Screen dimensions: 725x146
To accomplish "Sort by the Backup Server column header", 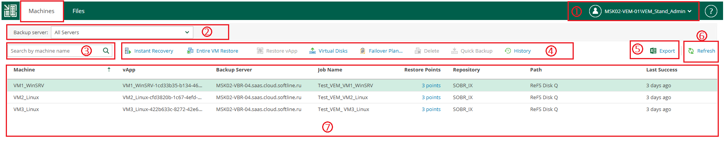I will 234,70.
